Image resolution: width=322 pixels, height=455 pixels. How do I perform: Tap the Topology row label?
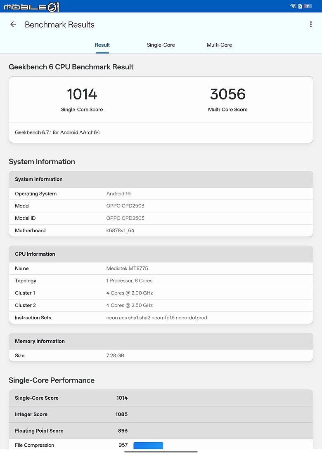click(x=26, y=281)
